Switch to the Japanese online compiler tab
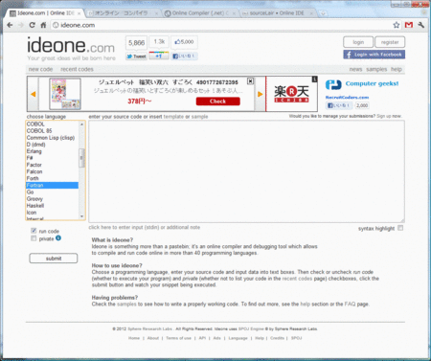431x361 pixels. click(123, 13)
